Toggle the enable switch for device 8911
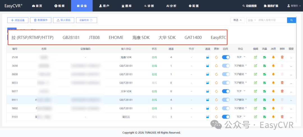 [x=226, y=100]
